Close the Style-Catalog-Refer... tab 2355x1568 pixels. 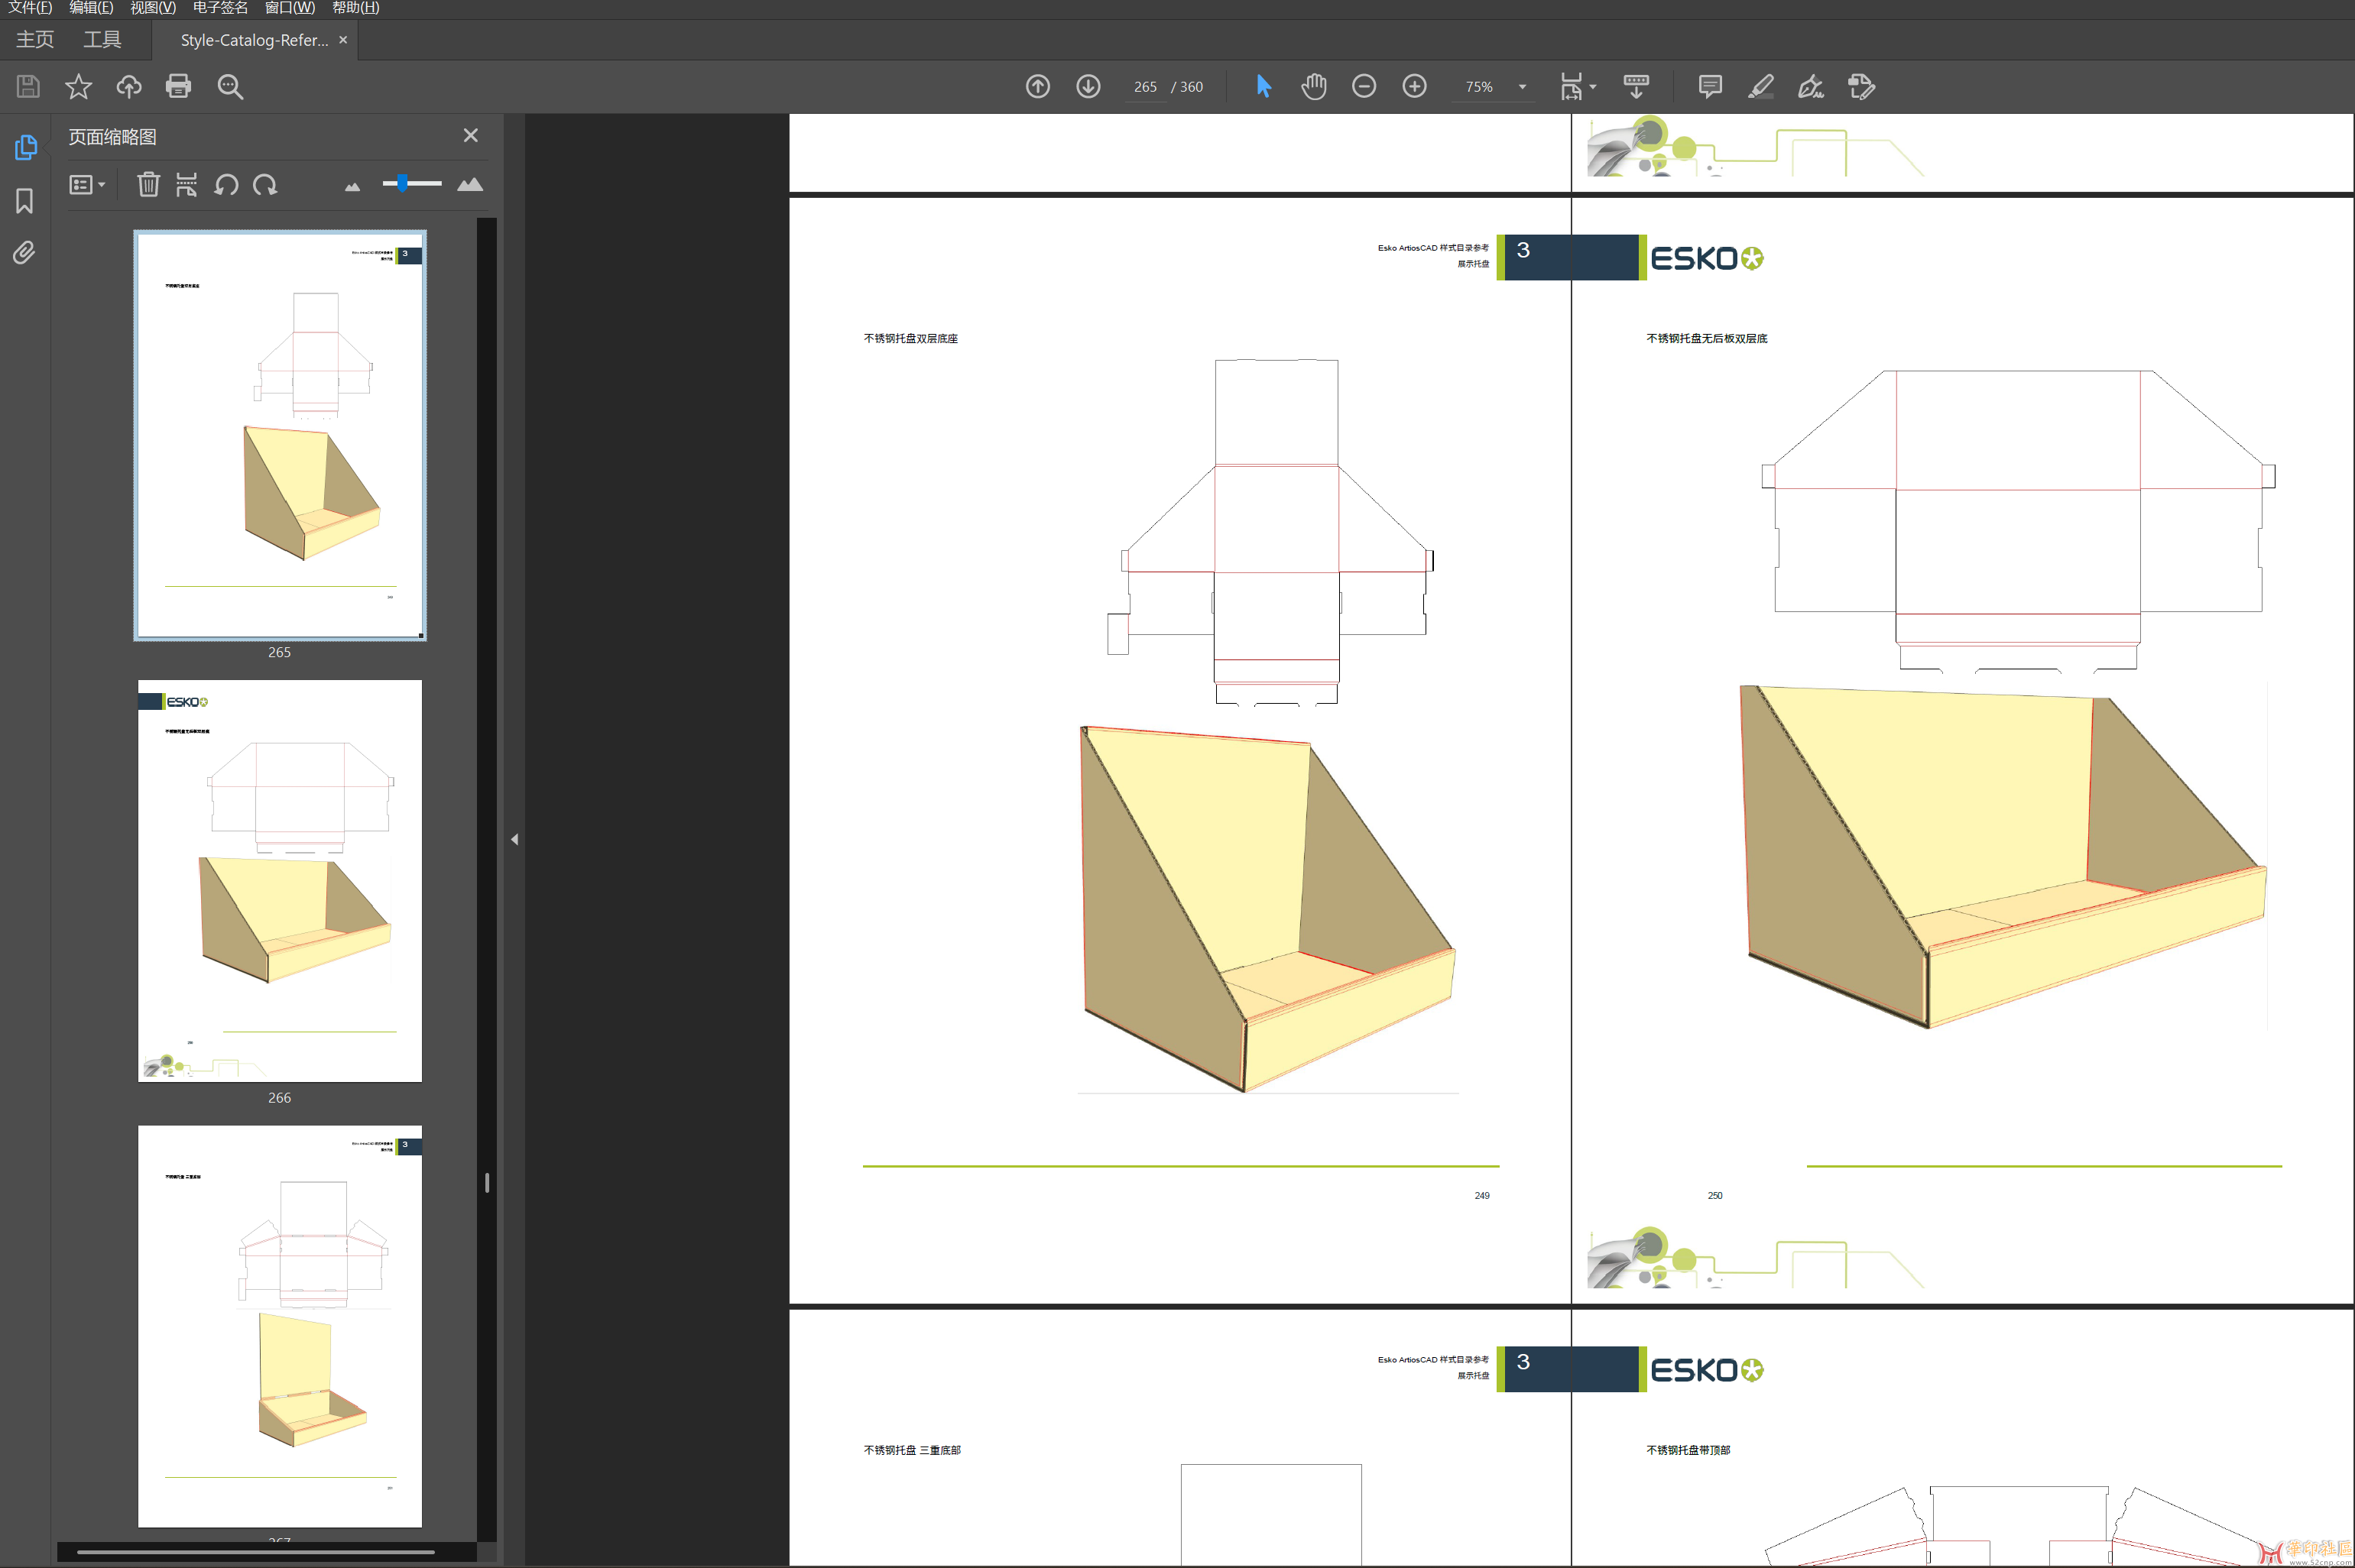(x=343, y=40)
